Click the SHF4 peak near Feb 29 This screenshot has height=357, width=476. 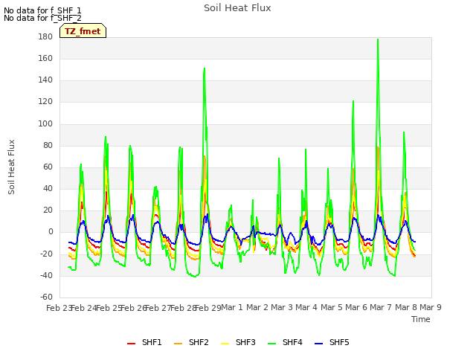[205, 68]
